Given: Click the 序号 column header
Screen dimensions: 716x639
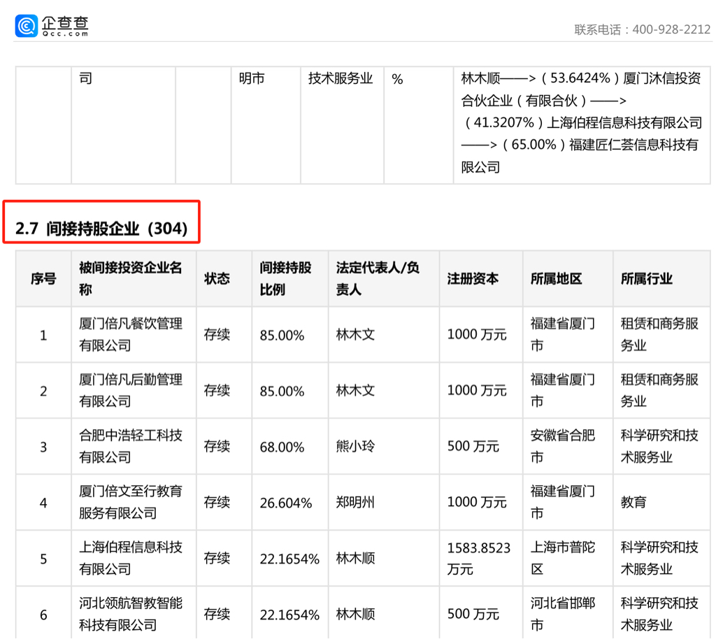Looking at the screenshot, I should click(43, 278).
